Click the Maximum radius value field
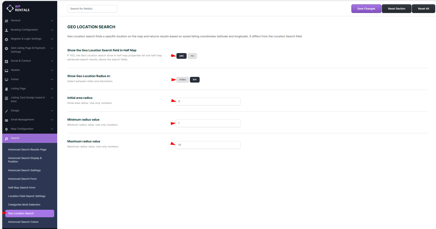Image resolution: width=436 pixels, height=229 pixels. tap(208, 145)
